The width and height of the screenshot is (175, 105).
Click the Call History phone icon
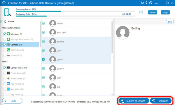(8, 50)
